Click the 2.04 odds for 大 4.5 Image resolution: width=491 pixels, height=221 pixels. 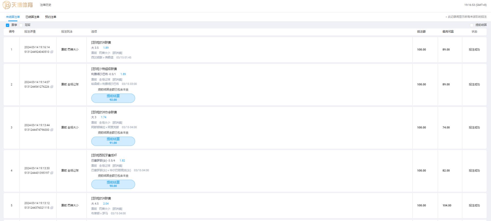106,204
